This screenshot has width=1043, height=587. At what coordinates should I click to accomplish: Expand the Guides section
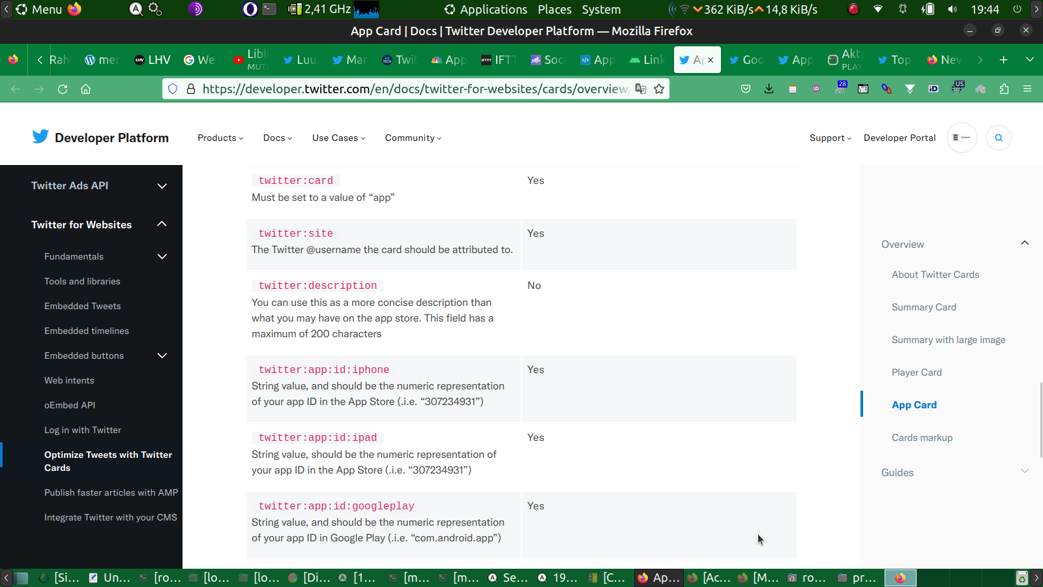tap(1024, 472)
